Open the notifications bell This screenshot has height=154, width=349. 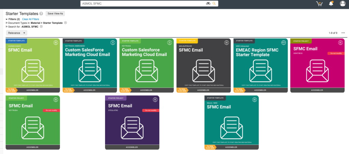pyautogui.click(x=331, y=3)
